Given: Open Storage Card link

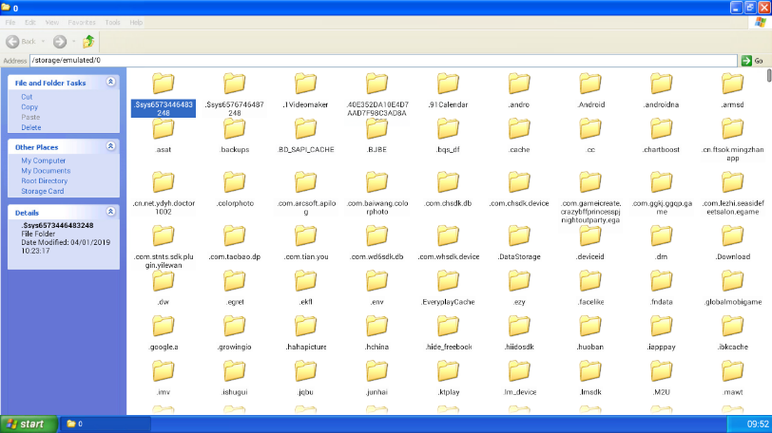Looking at the screenshot, I should pyautogui.click(x=43, y=191).
